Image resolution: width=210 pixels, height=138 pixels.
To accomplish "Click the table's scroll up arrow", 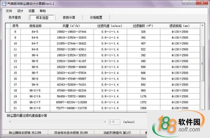I will point(203,25).
